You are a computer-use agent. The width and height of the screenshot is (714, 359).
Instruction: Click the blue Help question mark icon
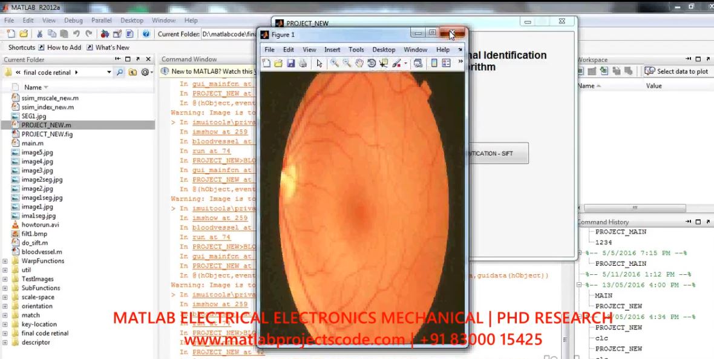[146, 34]
